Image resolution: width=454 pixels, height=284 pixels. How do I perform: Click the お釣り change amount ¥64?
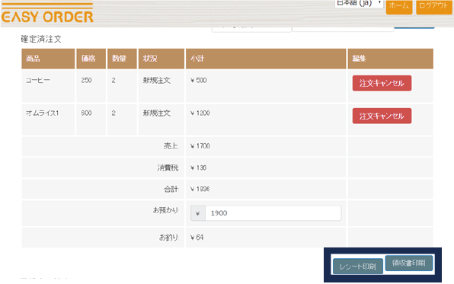click(197, 238)
